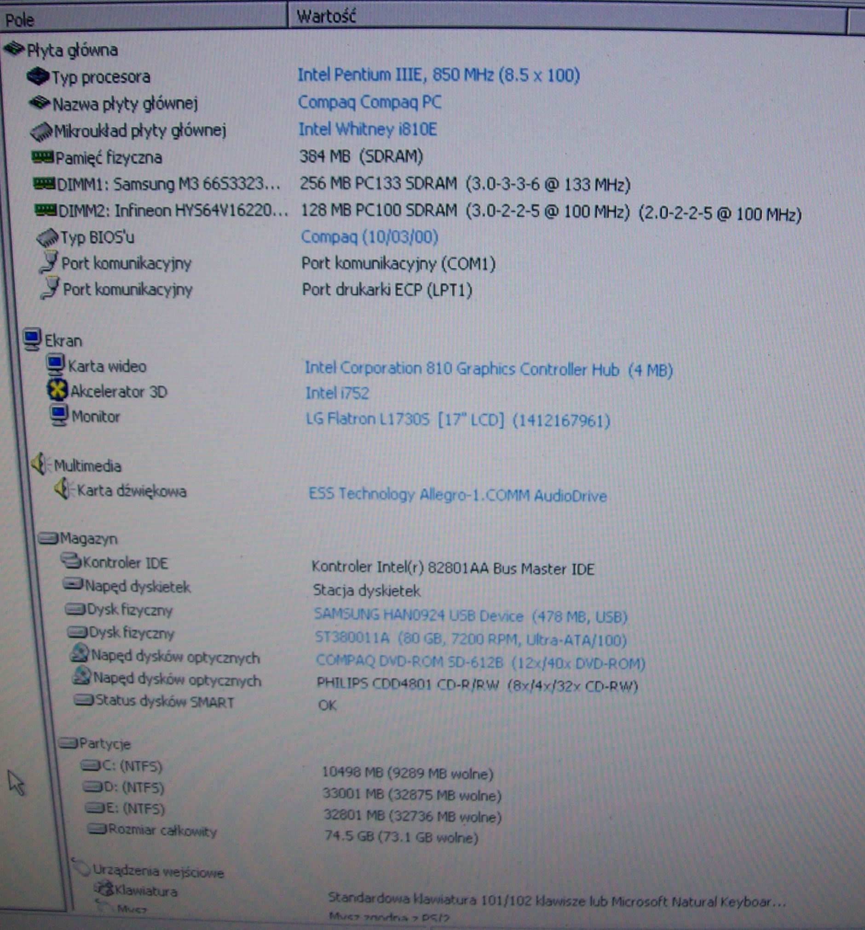Click the D: (NTFS) drive icon
865x930 pixels.
(x=92, y=787)
